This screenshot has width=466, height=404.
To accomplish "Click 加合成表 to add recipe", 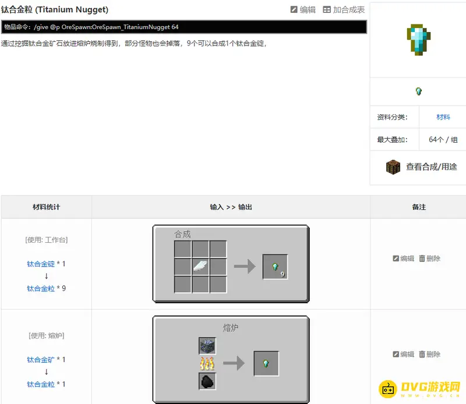I will pos(344,10).
